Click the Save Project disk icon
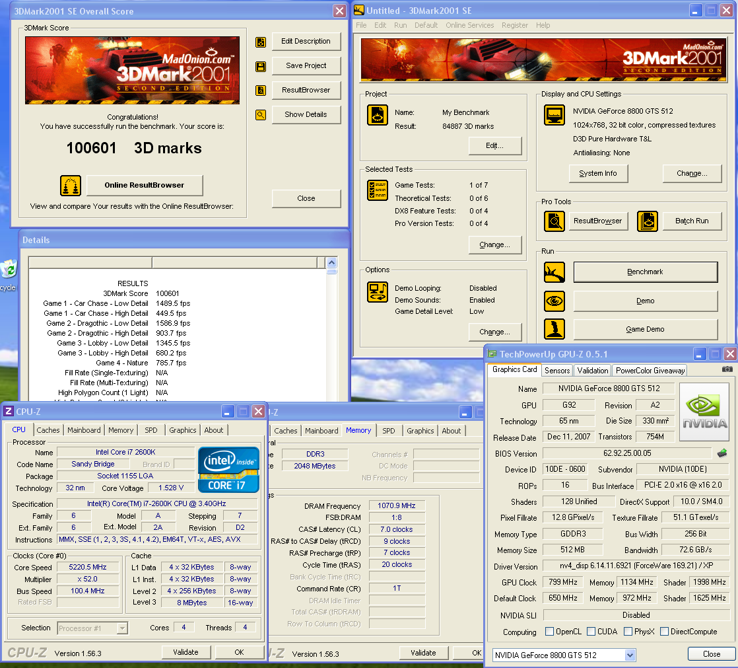738x668 pixels. [x=260, y=67]
